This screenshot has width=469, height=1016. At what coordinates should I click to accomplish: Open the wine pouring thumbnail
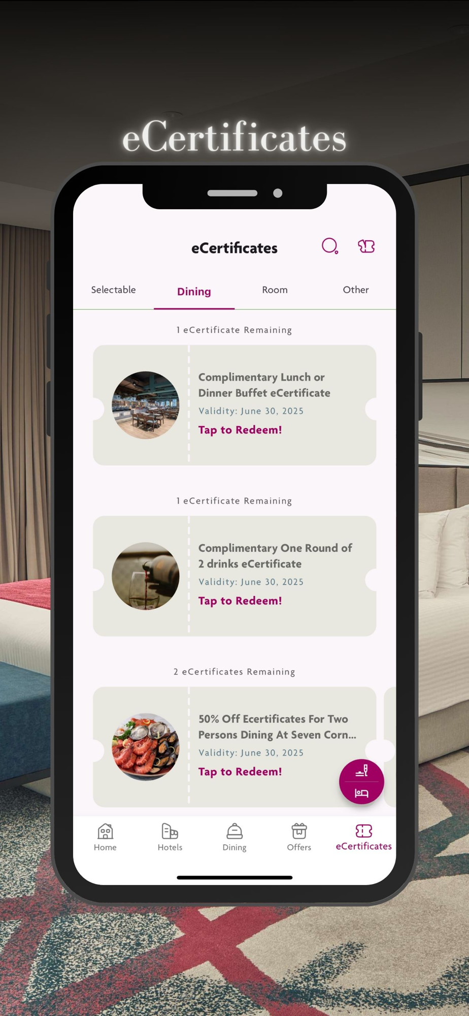[146, 576]
